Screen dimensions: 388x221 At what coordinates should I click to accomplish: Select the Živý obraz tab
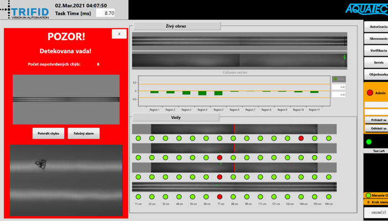(177, 26)
